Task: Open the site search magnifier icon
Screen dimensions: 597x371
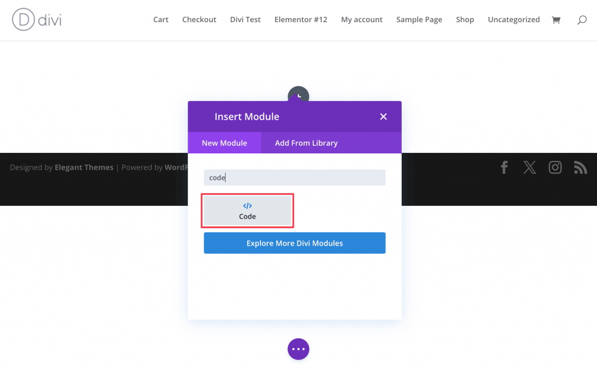Action: 581,20
